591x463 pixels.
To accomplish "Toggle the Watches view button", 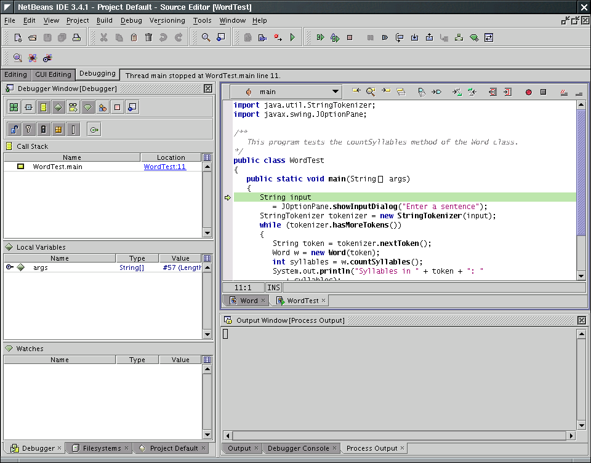I will pyautogui.click(x=87, y=108).
